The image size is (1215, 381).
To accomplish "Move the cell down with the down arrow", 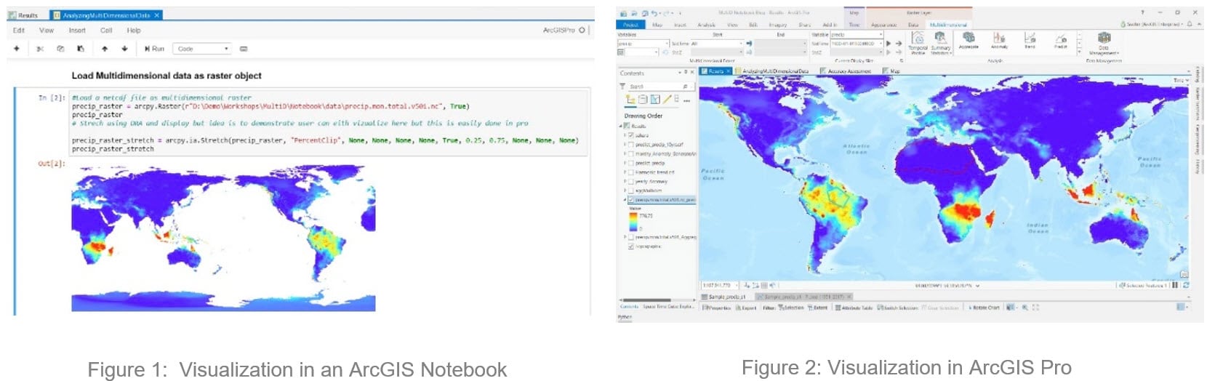I will click(x=124, y=49).
